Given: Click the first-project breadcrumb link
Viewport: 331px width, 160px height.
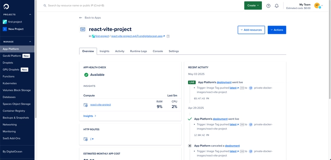Looking at the screenshot, I should 102,36.
